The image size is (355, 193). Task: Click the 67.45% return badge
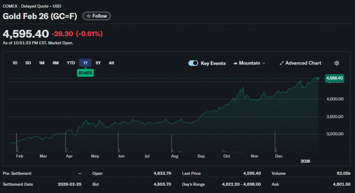click(x=85, y=73)
